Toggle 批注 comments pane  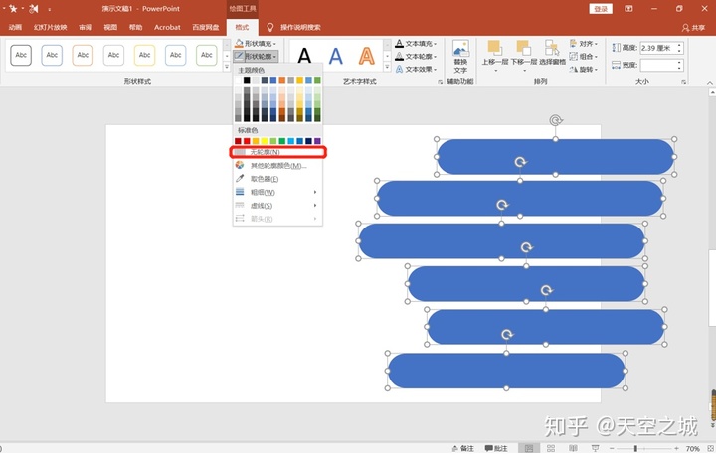click(x=496, y=449)
